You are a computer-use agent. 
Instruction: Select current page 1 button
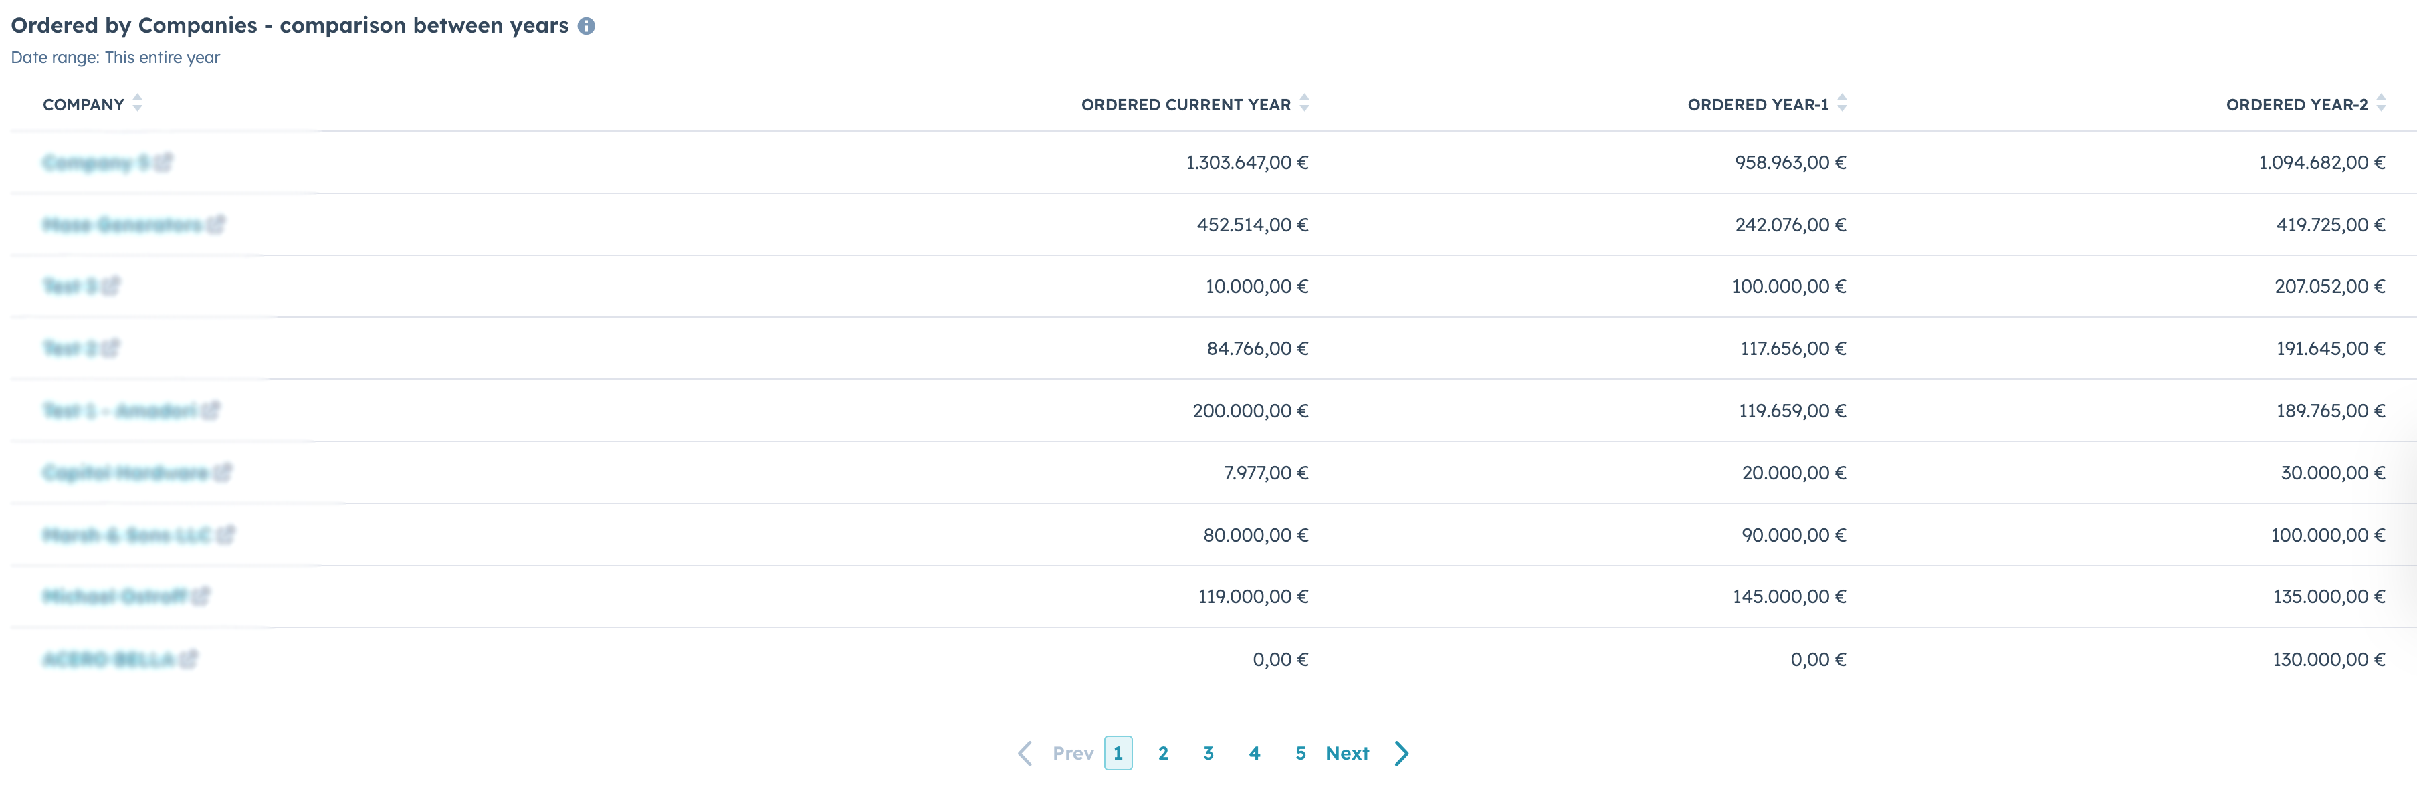coord(1118,754)
